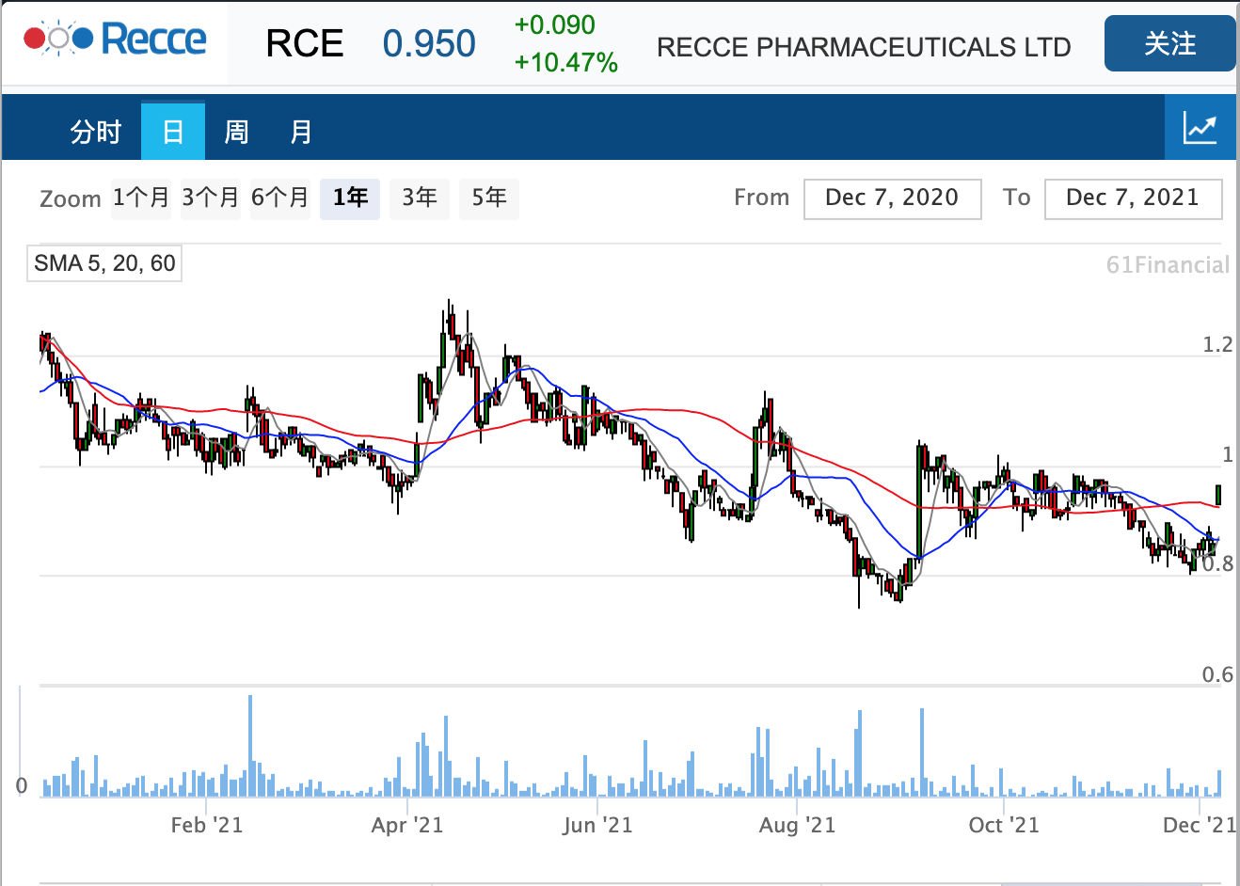Open the chart indicators icon button
Viewport: 1240px width, 886px height.
point(1200,127)
